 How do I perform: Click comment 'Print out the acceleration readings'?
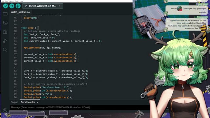(x=55, y=84)
